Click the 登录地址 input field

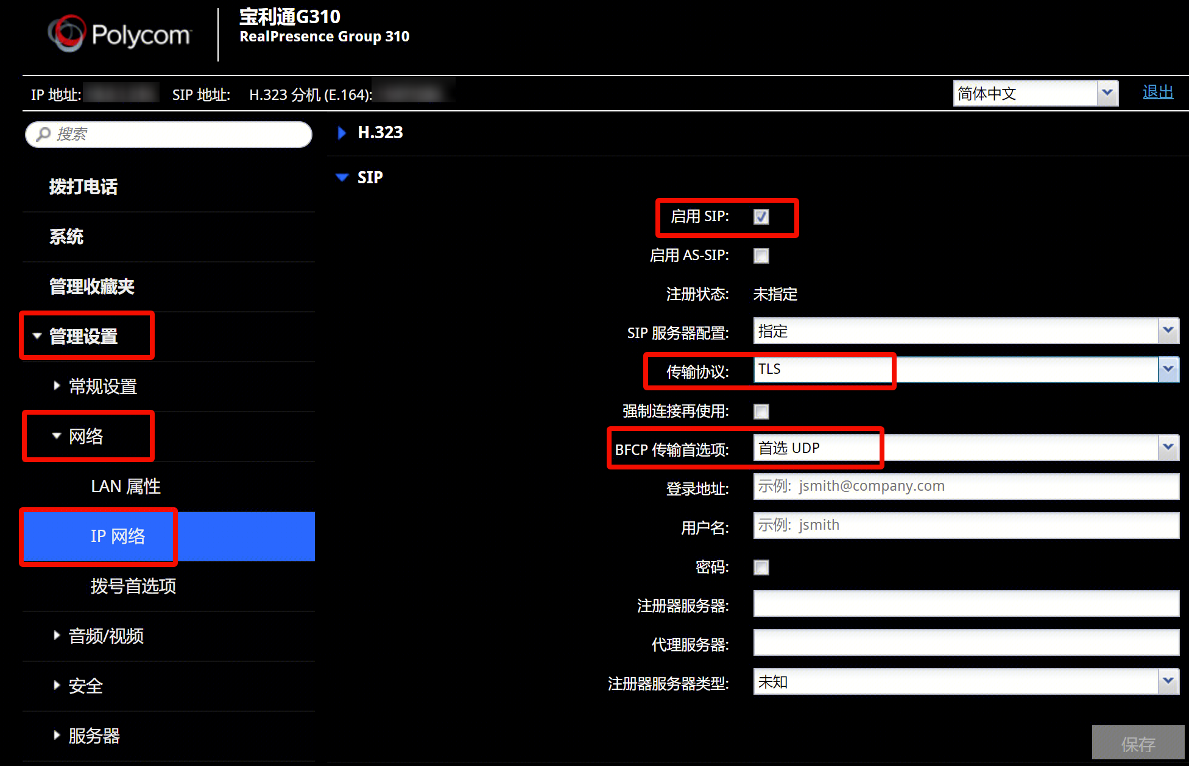pyautogui.click(x=966, y=487)
